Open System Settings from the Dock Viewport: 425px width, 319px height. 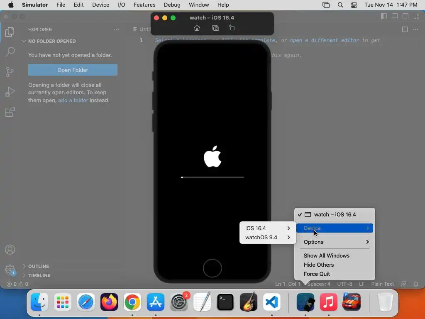(x=179, y=302)
